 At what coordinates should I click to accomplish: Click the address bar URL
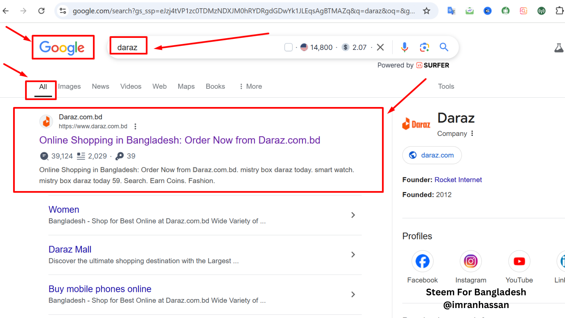pos(244,11)
